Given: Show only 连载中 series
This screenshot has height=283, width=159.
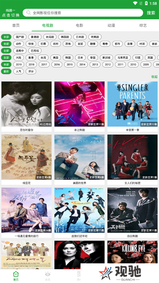Looking at the screenshot, I should [x=20, y=51].
